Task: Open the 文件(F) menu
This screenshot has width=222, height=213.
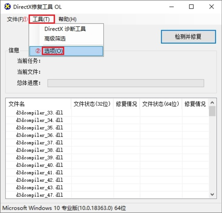Action: click(15, 19)
